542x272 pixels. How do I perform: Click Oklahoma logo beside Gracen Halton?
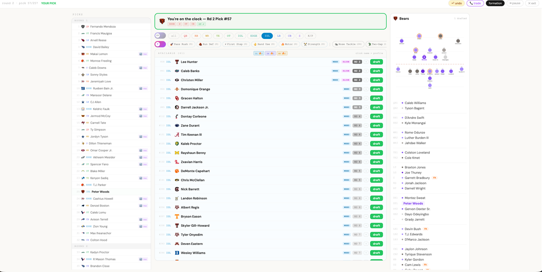point(177,98)
